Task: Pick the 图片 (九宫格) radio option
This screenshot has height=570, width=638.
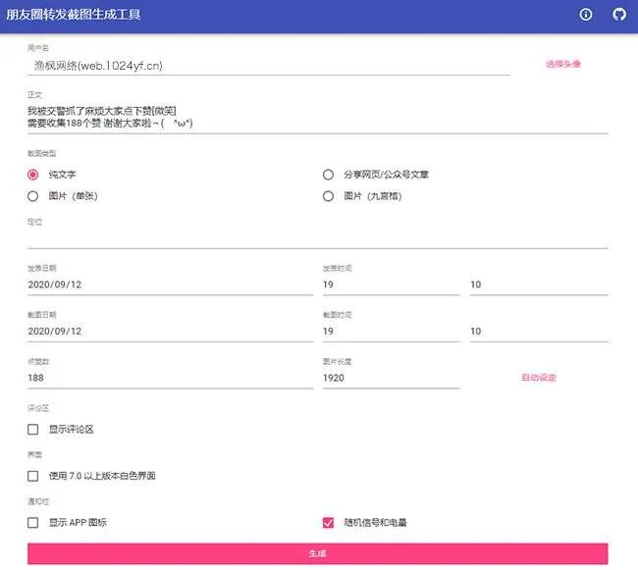Action: coord(328,196)
